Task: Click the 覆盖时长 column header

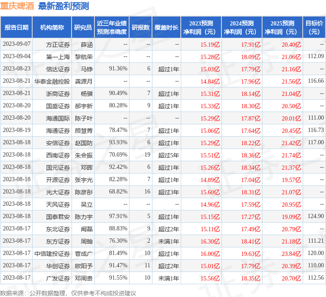Action: point(166,27)
